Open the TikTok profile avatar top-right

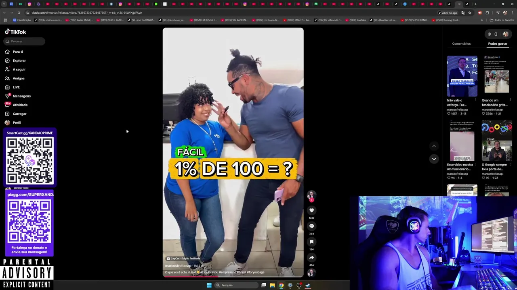(x=506, y=34)
